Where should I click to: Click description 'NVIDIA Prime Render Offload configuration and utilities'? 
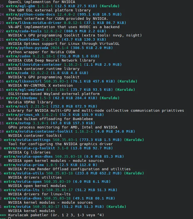(x=70, y=169)
